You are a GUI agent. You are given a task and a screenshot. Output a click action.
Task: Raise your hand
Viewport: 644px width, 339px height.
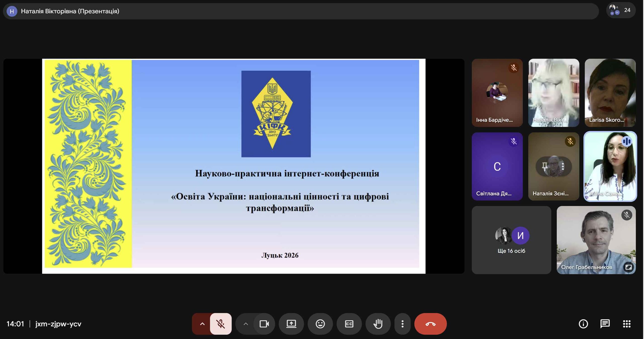[378, 324]
